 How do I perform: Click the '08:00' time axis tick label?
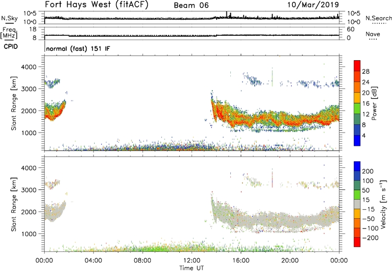click(x=143, y=261)
